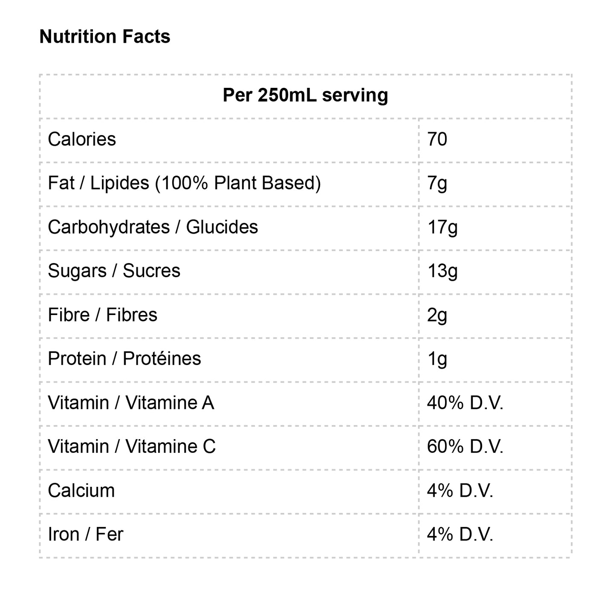This screenshot has width=616, height=616.
Task: Click the 13g sugars value
Action: tap(442, 271)
